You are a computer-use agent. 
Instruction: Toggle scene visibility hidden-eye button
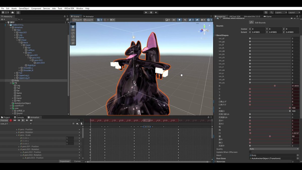pos(197,20)
